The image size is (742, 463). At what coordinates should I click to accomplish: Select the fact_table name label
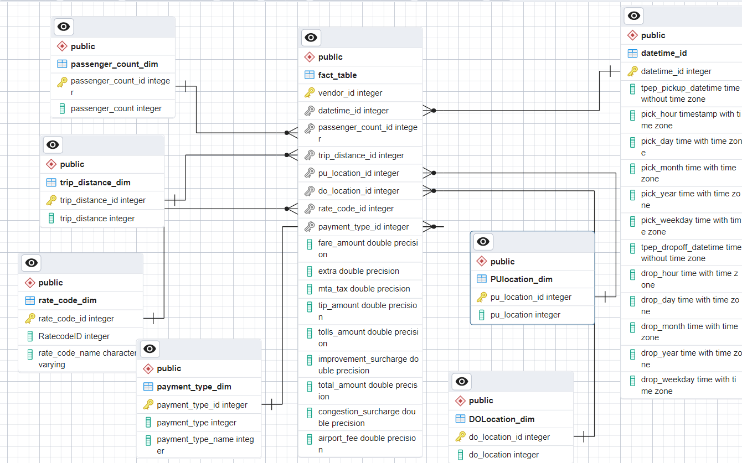pyautogui.click(x=338, y=75)
